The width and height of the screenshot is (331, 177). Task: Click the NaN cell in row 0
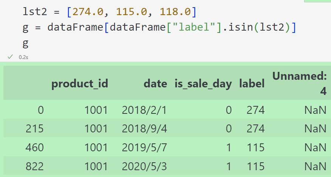pos(315,110)
